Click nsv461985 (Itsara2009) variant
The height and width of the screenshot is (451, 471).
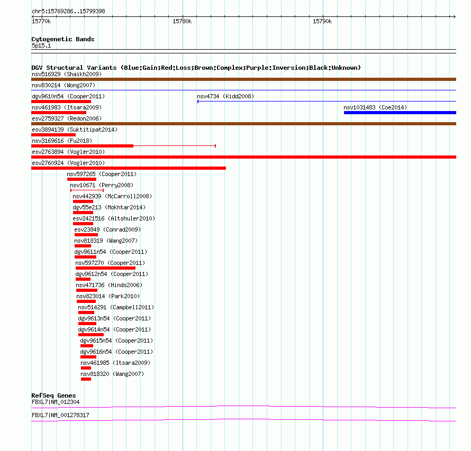(115, 363)
